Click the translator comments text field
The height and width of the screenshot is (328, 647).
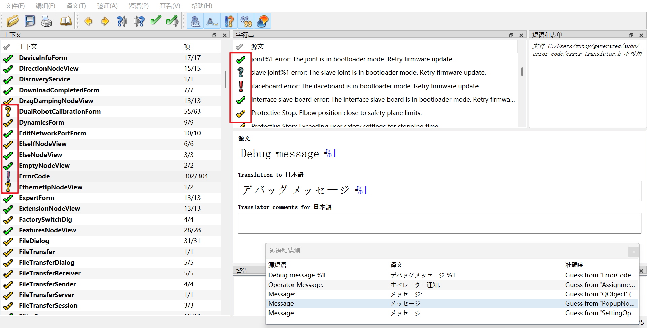tap(439, 223)
